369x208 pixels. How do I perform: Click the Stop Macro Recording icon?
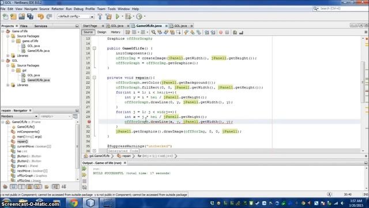227,32
